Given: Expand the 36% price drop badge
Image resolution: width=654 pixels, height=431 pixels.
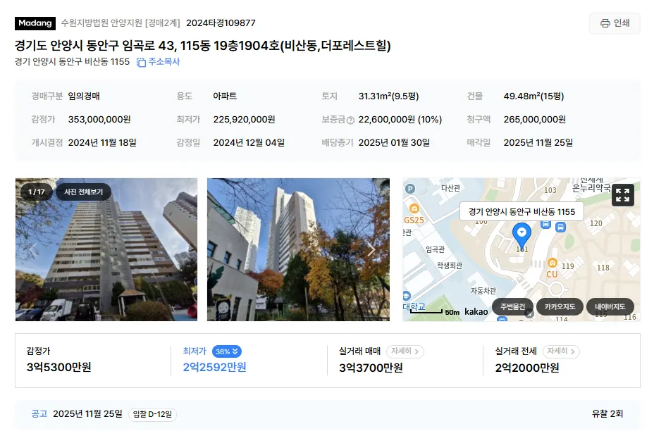Looking at the screenshot, I should click(226, 351).
